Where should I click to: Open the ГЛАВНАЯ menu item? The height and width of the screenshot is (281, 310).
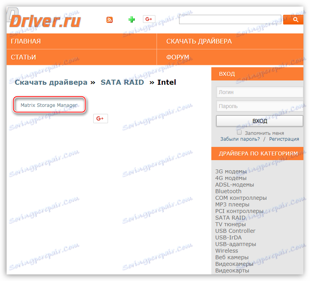[x=26, y=41]
